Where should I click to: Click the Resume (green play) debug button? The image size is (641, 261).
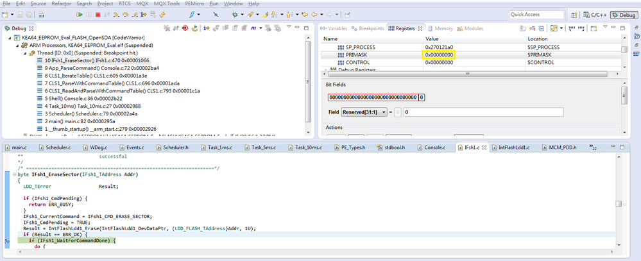click(x=80, y=15)
